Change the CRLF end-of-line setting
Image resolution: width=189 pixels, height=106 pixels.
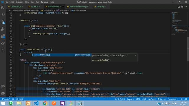click(x=144, y=99)
